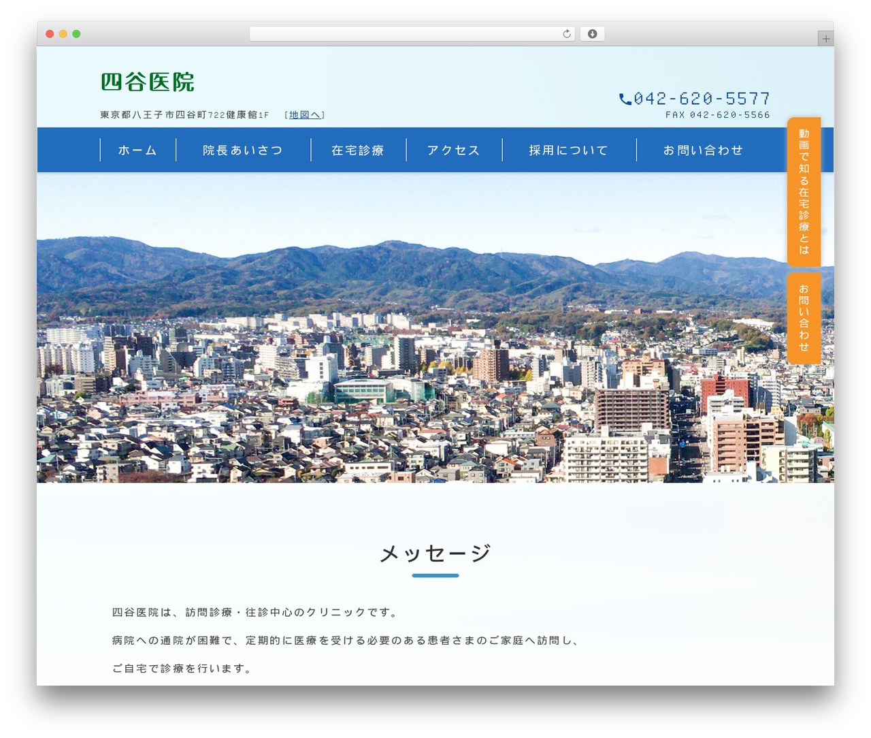The height and width of the screenshot is (738, 871).
Task: Click the orange お問い合わせ side tab
Action: (804, 318)
